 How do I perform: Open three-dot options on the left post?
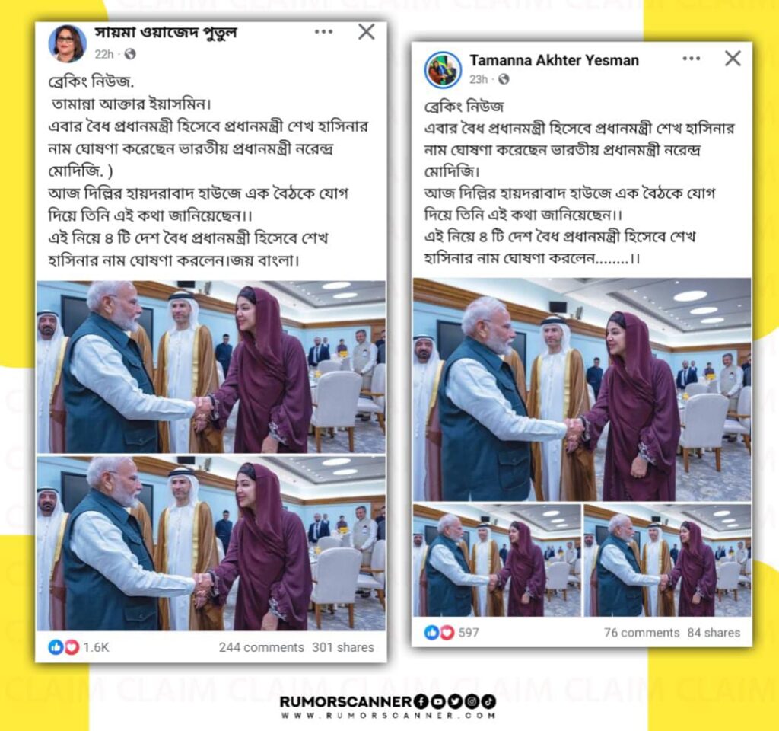coord(323,32)
